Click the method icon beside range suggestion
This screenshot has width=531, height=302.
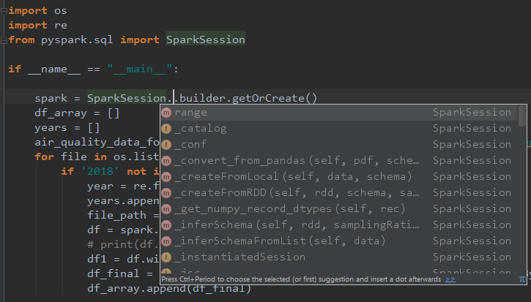click(166, 113)
